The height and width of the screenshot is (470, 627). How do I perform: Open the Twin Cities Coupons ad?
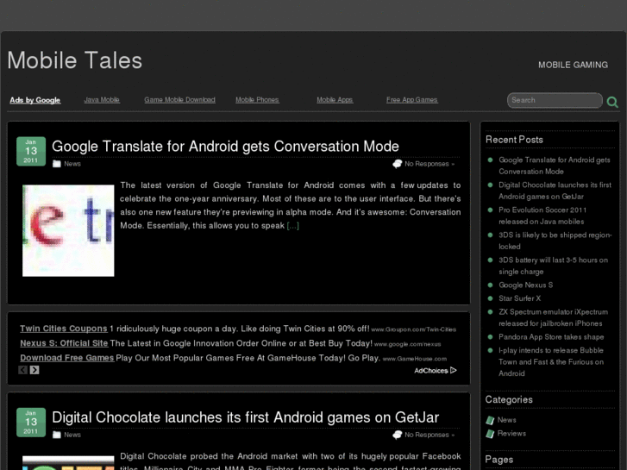64,329
